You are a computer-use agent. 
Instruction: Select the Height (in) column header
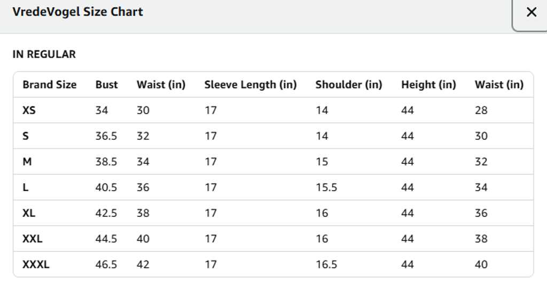[428, 84]
